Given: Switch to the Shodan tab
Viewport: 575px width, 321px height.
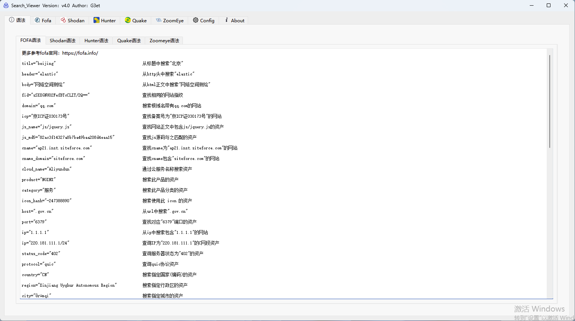Looking at the screenshot, I should tap(72, 20).
